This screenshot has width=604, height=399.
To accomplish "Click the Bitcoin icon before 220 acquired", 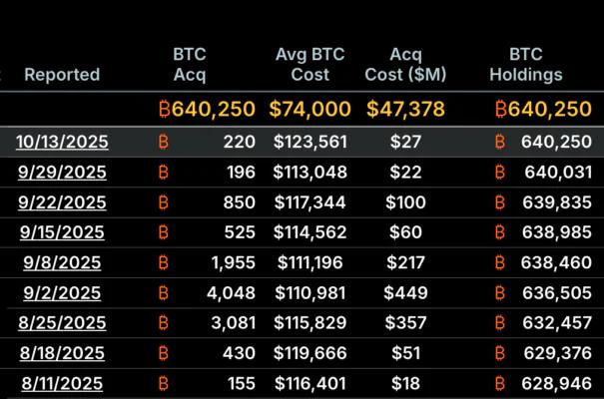I will coord(164,143).
